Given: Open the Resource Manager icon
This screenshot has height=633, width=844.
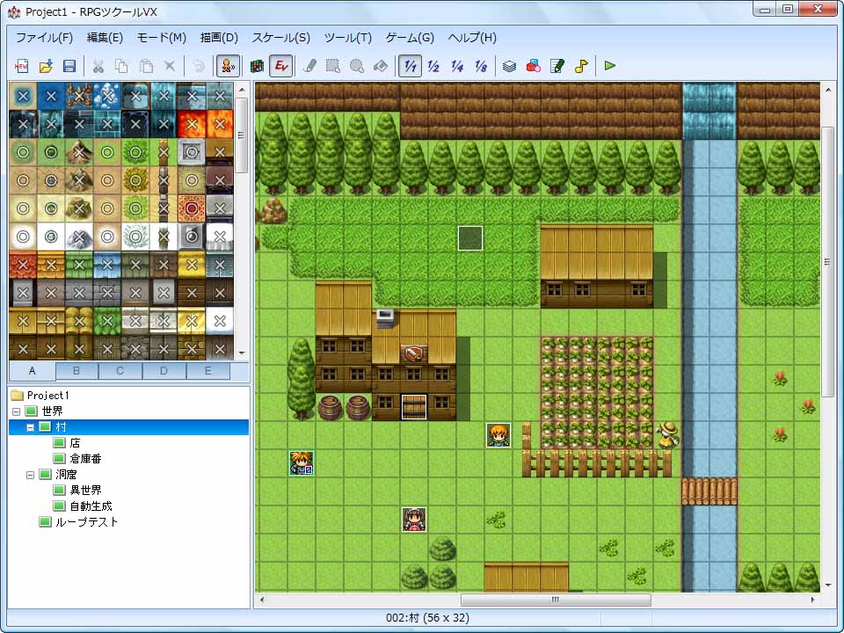Looking at the screenshot, I should tap(534, 66).
